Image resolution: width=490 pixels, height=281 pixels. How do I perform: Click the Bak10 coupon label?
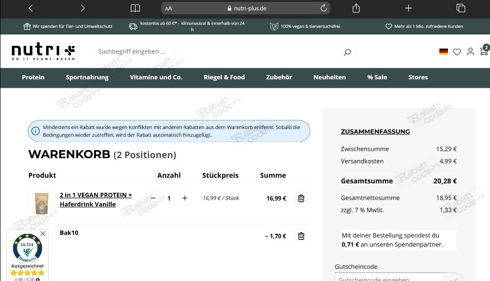pyautogui.click(x=69, y=233)
